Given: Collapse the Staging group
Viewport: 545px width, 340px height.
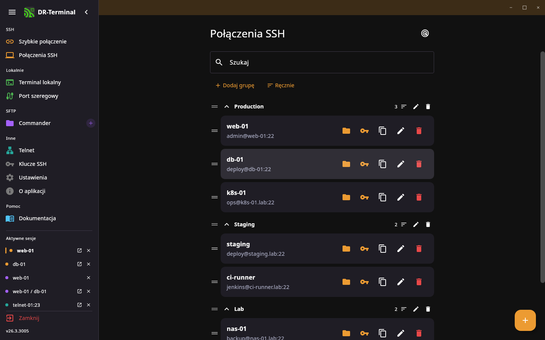Looking at the screenshot, I should pyautogui.click(x=227, y=224).
